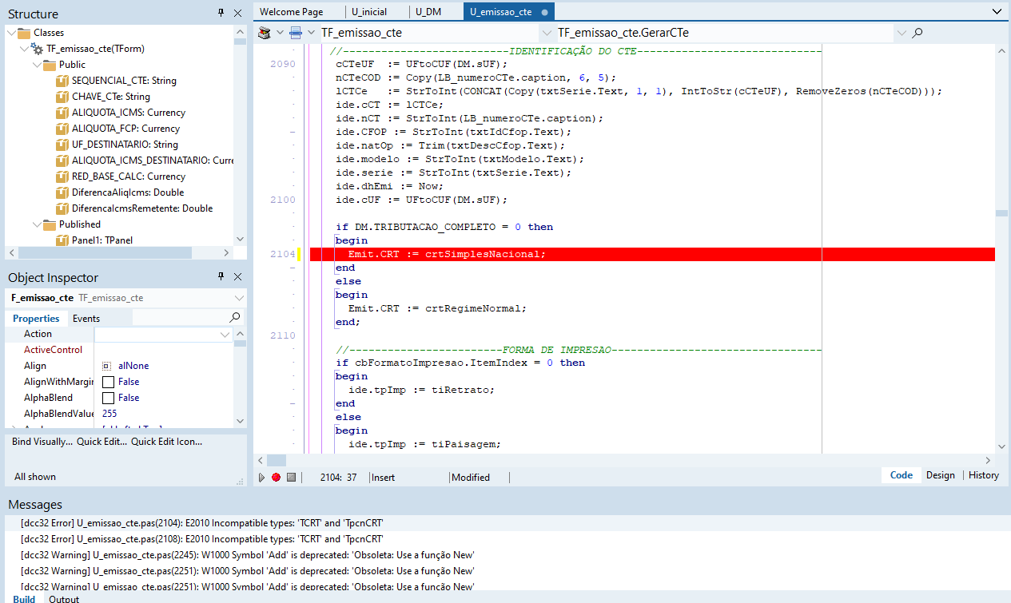Toggle the AlphaBlend False checkbox
This screenshot has width=1011, height=603.
click(x=108, y=398)
